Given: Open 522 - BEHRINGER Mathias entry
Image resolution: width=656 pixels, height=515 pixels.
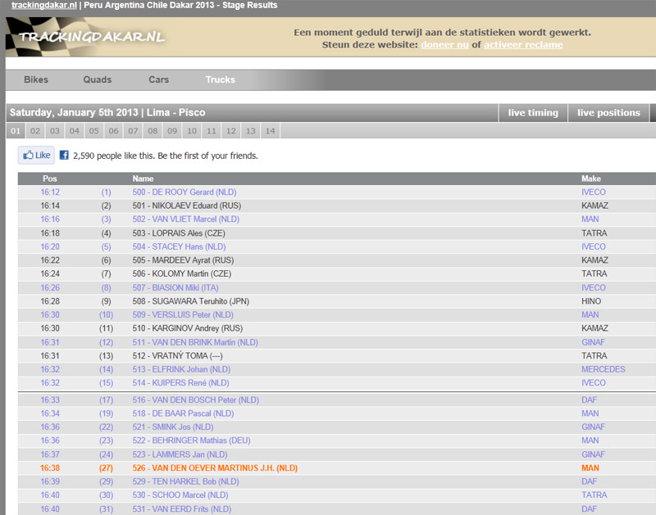Looking at the screenshot, I should coord(191,440).
